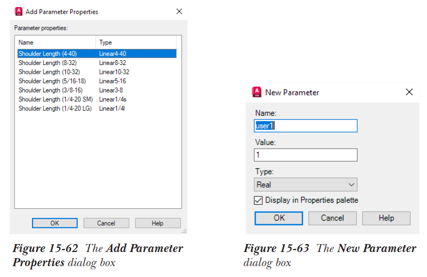Select Shoulder Length (3/8-16) row
Screen dimensions: 427x277
[x=97, y=90]
